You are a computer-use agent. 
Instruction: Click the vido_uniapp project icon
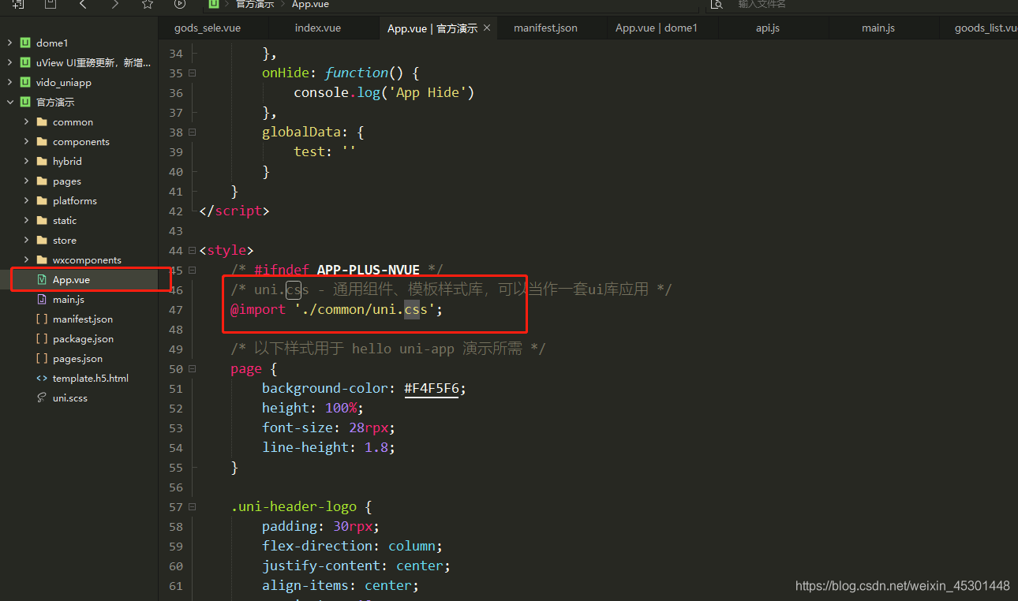[26, 82]
